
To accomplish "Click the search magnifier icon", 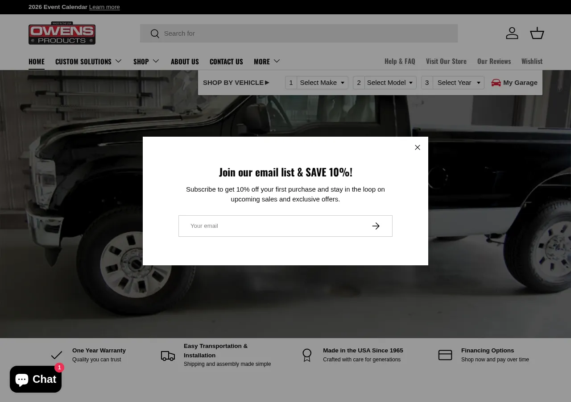I will pyautogui.click(x=155, y=33).
